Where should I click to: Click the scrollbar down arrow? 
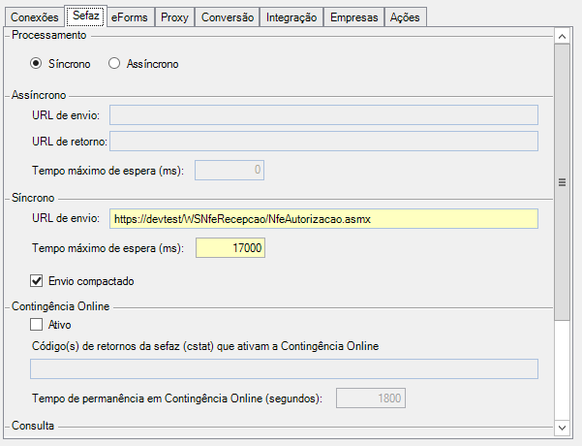(x=561, y=426)
